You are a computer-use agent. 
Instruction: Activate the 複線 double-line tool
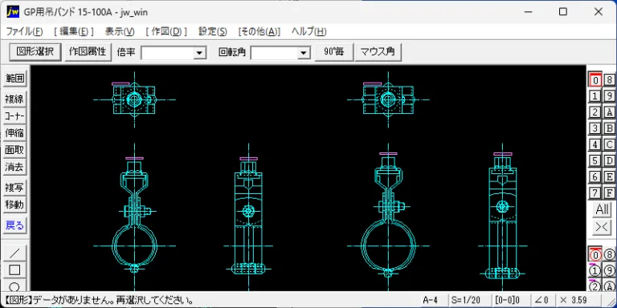[14, 99]
